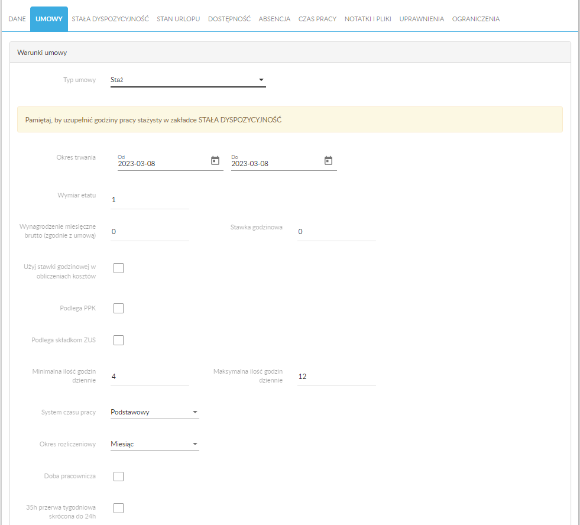Open the calendar picker for the Do date

328,161
